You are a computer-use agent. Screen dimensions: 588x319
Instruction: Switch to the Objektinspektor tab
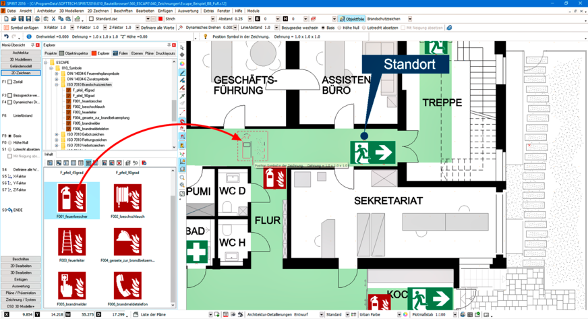[x=74, y=53]
